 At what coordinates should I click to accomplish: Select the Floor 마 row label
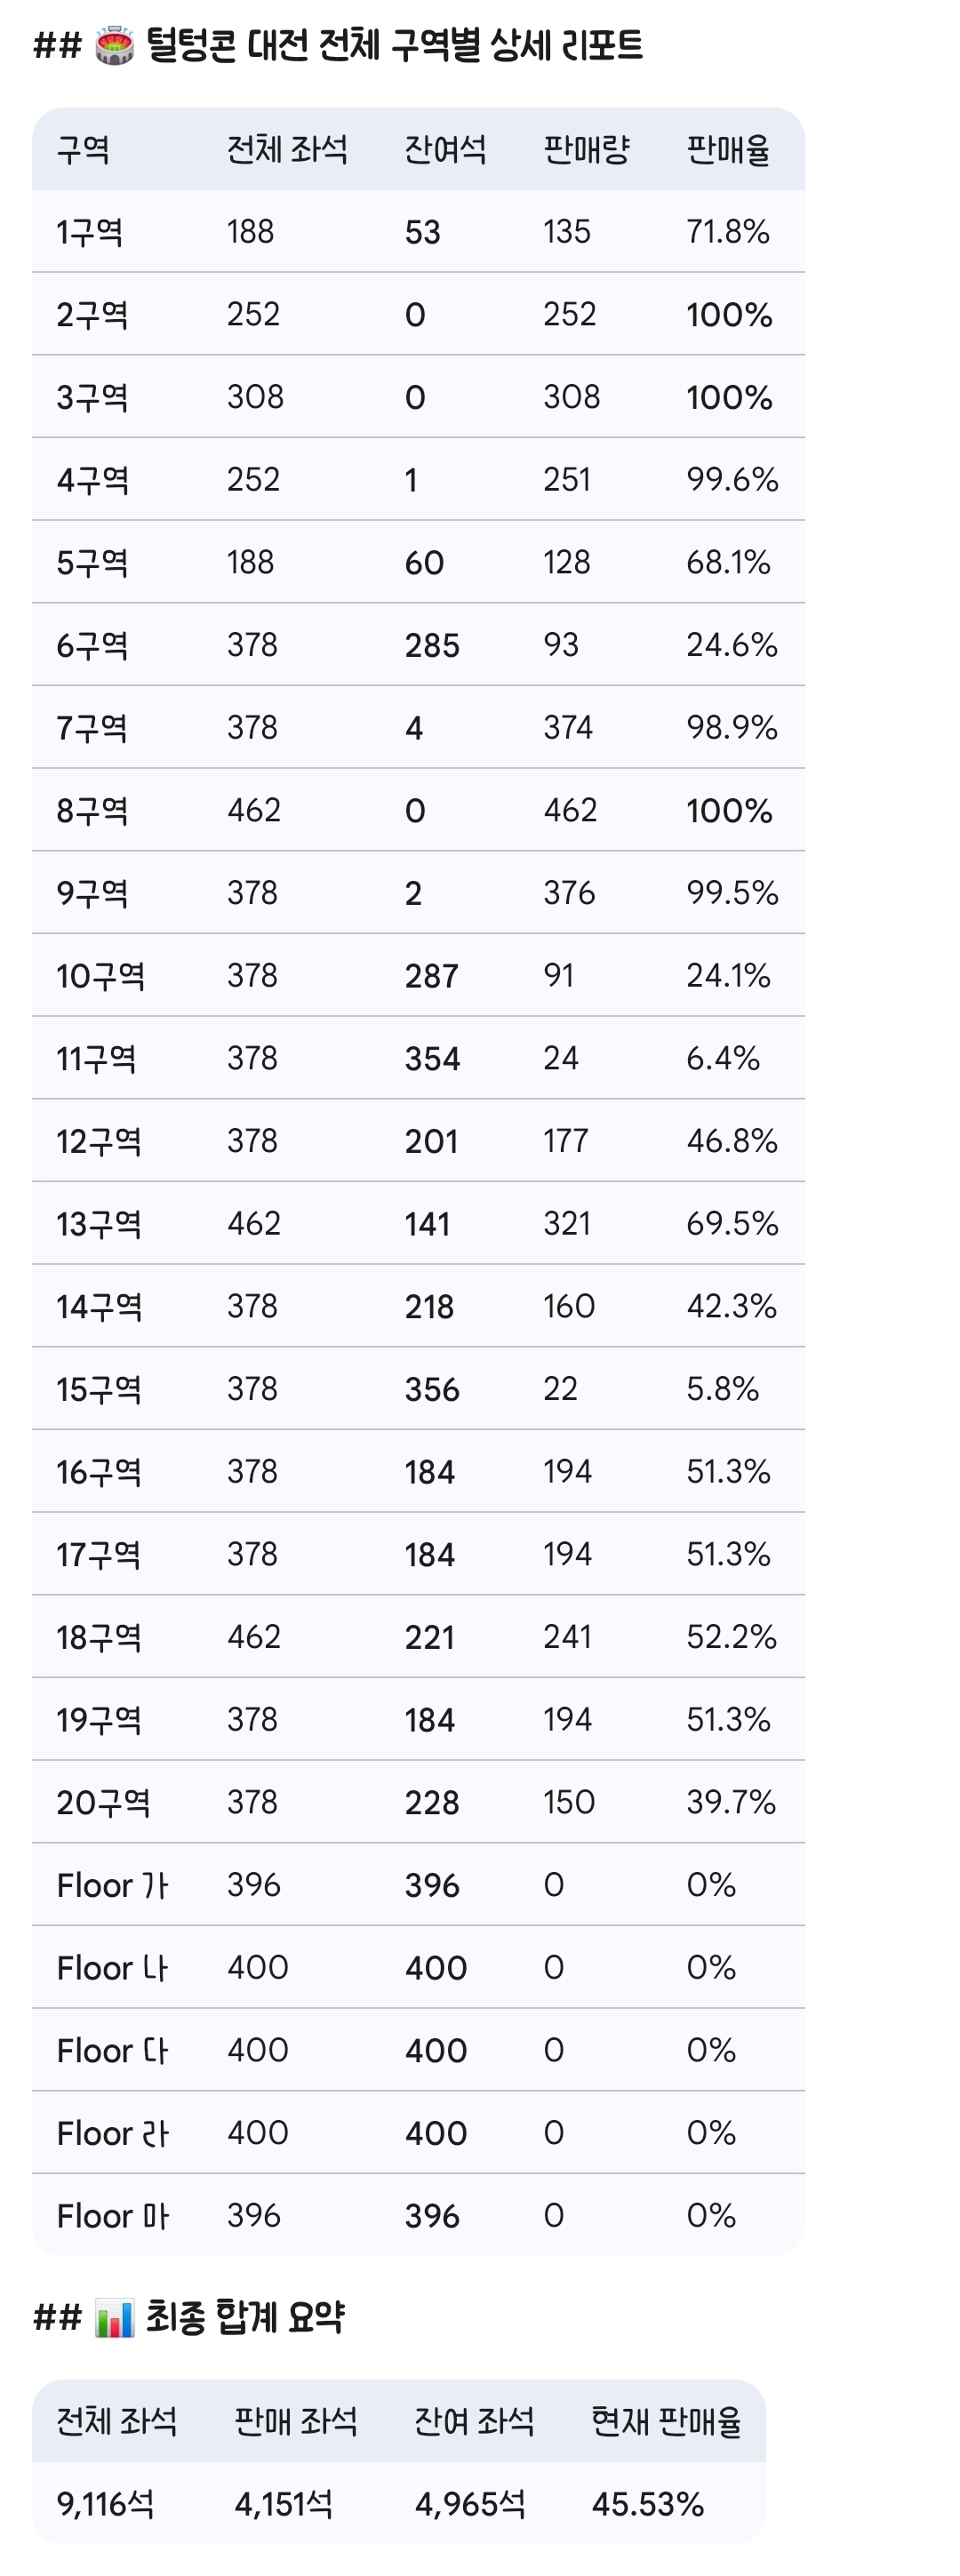(112, 2216)
